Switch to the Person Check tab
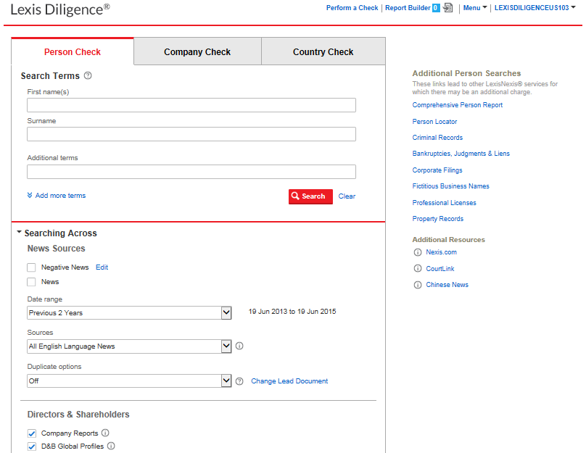The image size is (586, 453). (73, 52)
